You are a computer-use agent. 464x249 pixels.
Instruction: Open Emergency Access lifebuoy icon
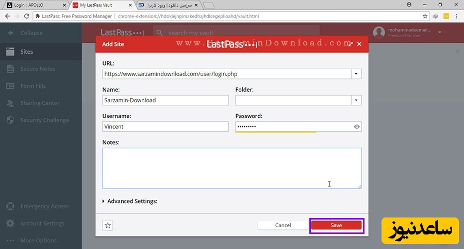tap(10, 206)
